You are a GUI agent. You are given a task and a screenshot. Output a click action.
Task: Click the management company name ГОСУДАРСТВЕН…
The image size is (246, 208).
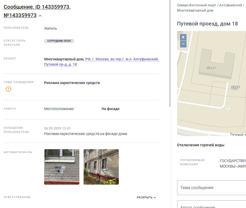pos(233,163)
